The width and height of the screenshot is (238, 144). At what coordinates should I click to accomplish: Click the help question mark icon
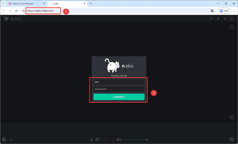(4, 140)
